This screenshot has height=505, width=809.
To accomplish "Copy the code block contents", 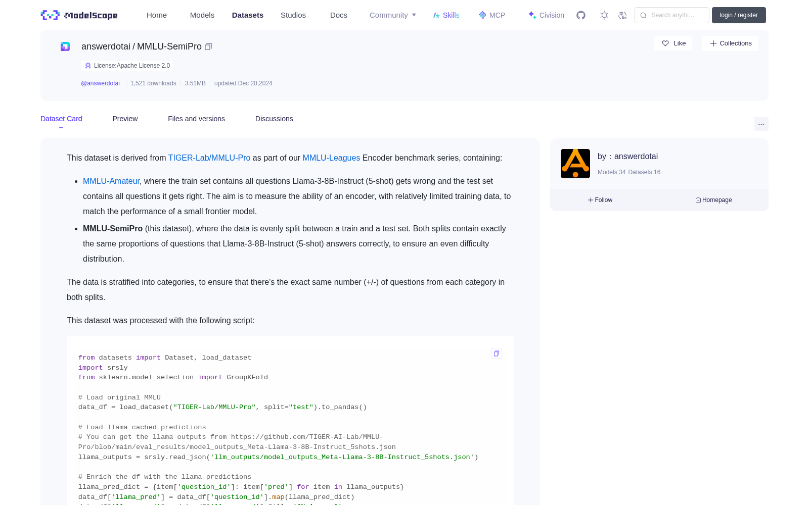I will 497,353.
